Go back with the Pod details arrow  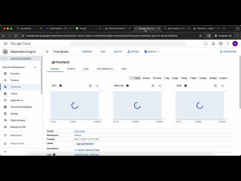tap(47, 52)
